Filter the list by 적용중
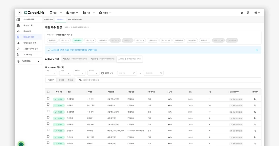The height and width of the screenshot is (146, 279). [70, 80]
